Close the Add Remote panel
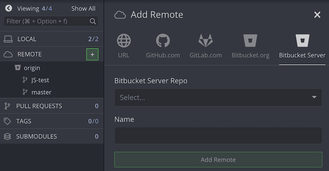The height and width of the screenshot is (171, 329). click(317, 15)
